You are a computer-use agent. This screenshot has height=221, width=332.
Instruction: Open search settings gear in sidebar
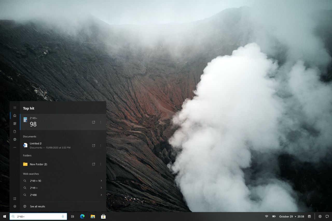click(x=15, y=206)
